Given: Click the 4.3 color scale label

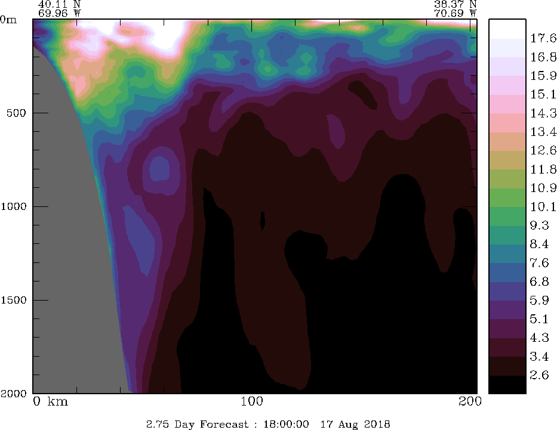Looking at the screenshot, I should 539,338.
